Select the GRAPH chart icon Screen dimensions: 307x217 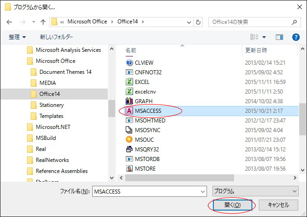click(129, 101)
